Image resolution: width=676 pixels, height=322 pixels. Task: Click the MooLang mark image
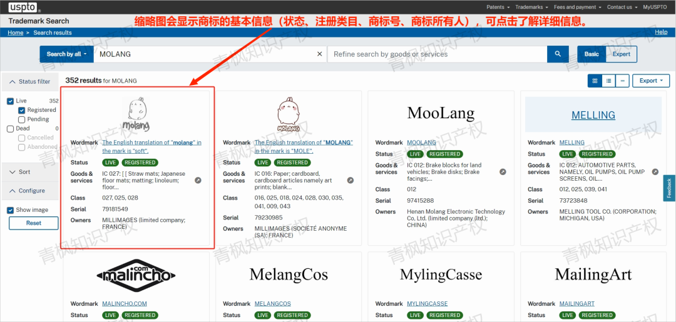441,113
